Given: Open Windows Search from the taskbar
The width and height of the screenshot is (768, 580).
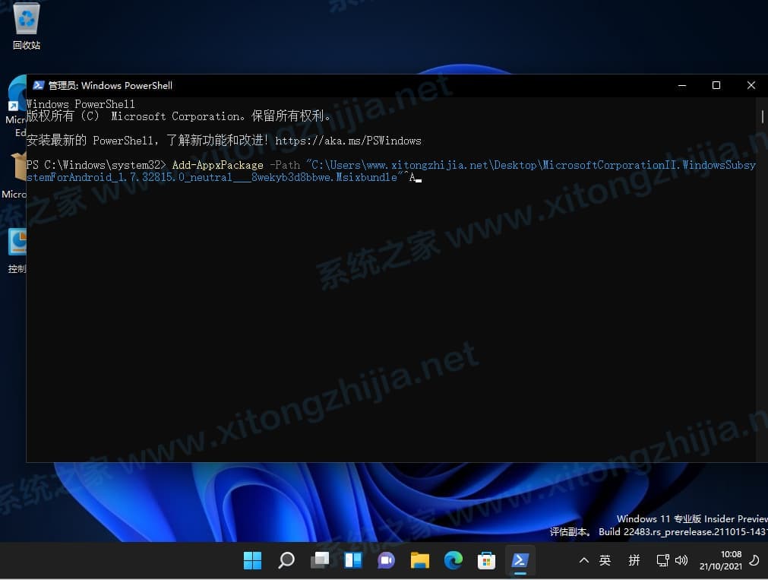Looking at the screenshot, I should tap(286, 560).
